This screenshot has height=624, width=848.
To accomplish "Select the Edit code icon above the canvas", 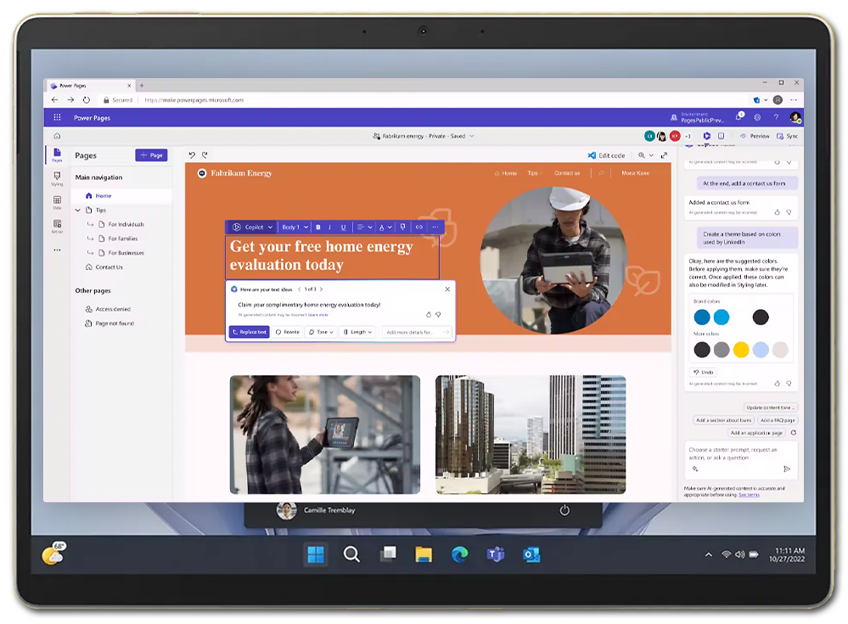I will tap(592, 155).
